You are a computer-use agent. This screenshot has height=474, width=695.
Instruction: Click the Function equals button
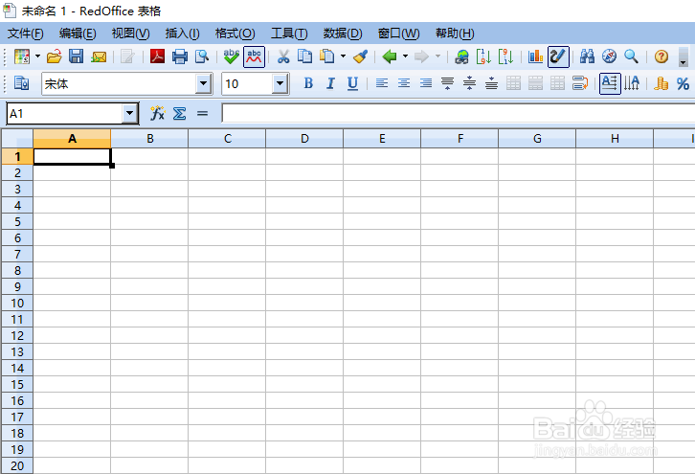tap(203, 114)
